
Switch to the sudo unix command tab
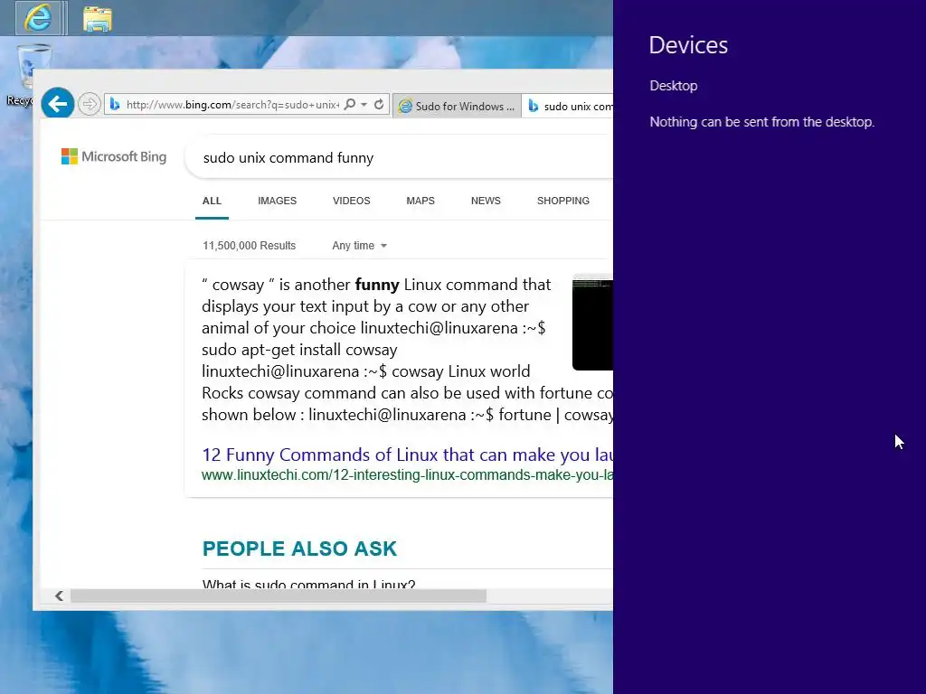tap(568, 106)
